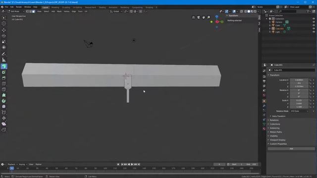Viewport: 317px width, 178px height.
Task: Select the Shrink/Fatten tool
Action: point(4,118)
